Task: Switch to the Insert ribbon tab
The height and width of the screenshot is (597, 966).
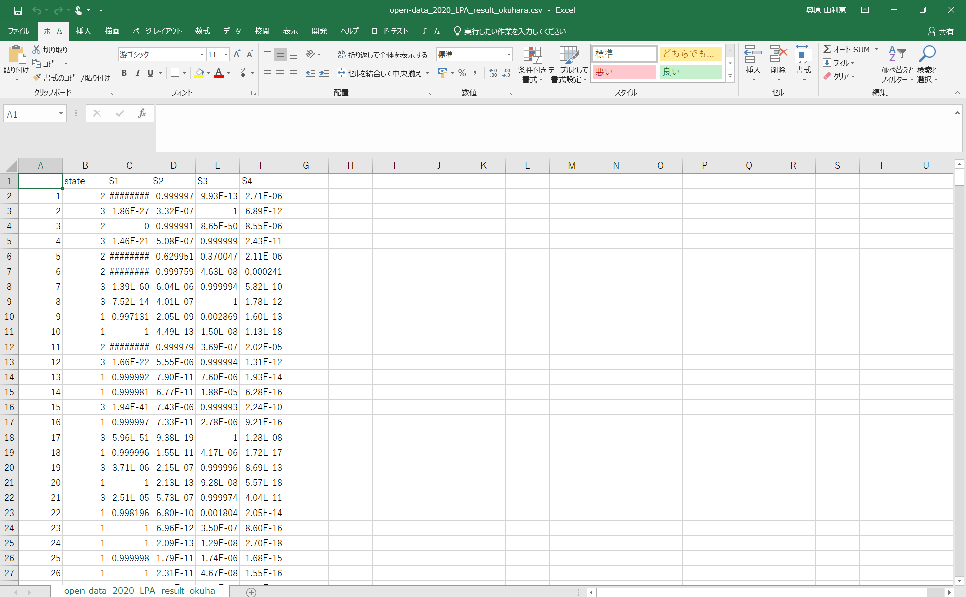Action: [x=83, y=31]
